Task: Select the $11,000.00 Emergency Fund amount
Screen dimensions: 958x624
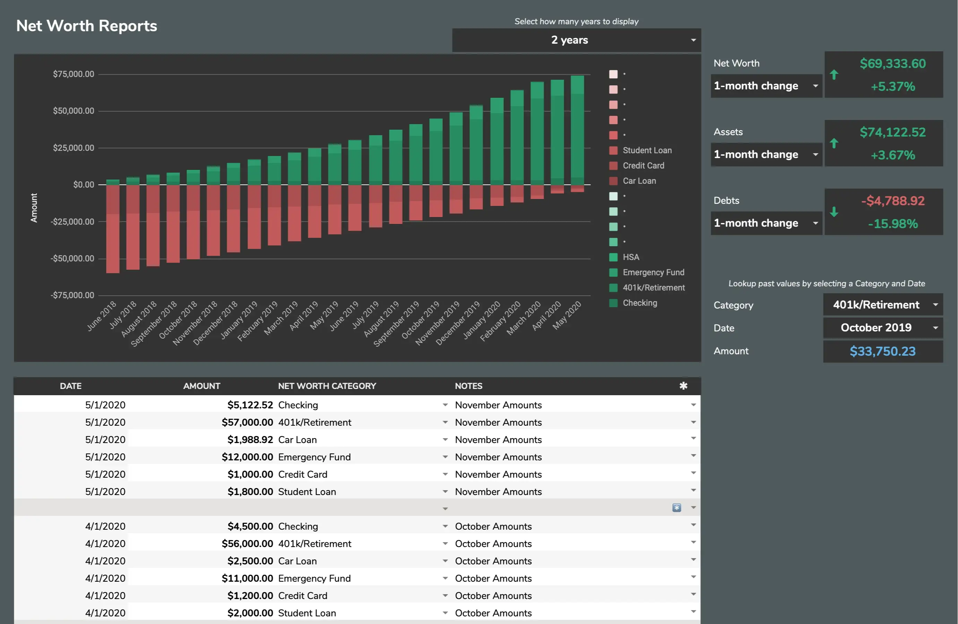Action: (x=247, y=578)
